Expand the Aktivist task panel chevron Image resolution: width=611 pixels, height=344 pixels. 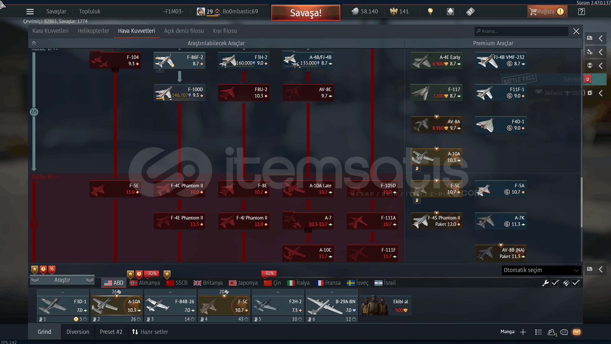click(x=601, y=93)
